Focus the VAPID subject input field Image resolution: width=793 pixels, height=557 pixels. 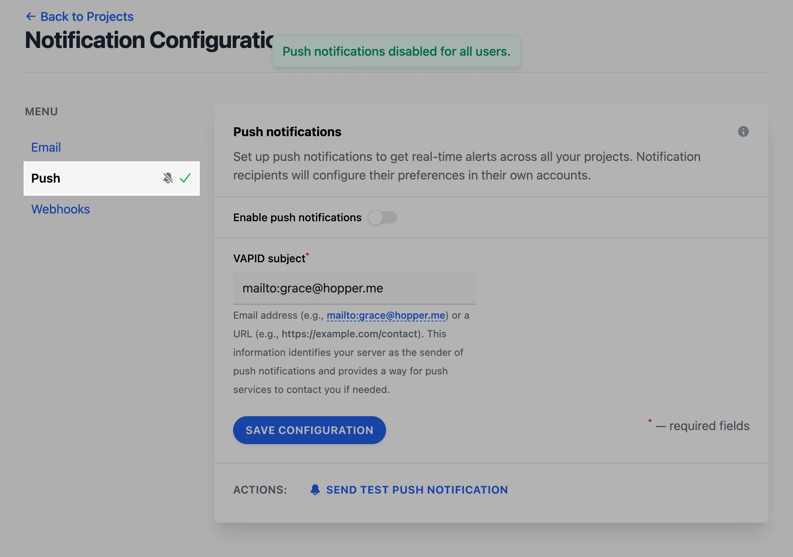tap(354, 289)
